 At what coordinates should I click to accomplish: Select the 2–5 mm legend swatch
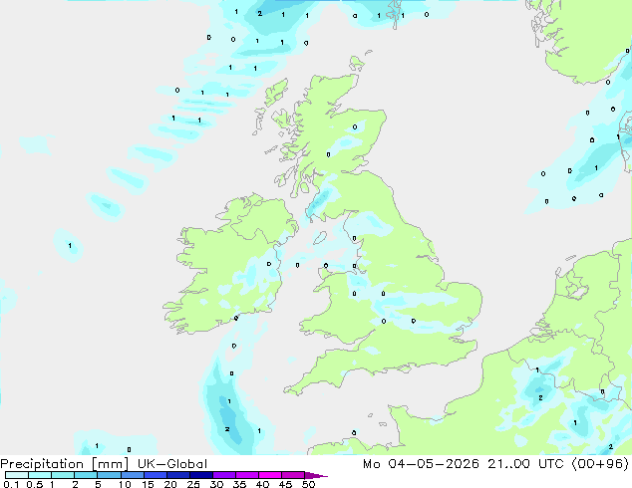[x=86, y=475]
